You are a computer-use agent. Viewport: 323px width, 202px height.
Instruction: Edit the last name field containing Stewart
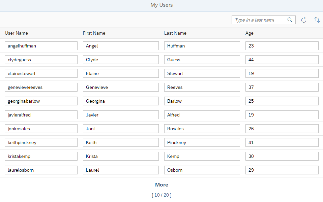coord(202,73)
